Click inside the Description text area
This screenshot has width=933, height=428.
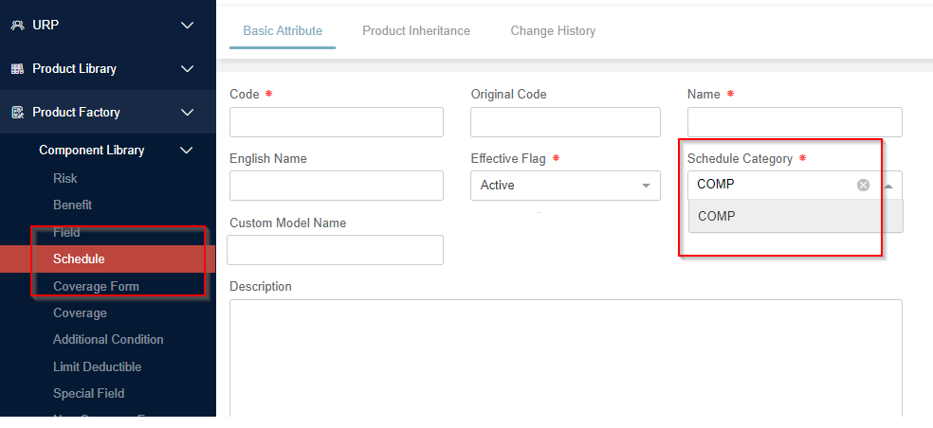tap(565, 355)
